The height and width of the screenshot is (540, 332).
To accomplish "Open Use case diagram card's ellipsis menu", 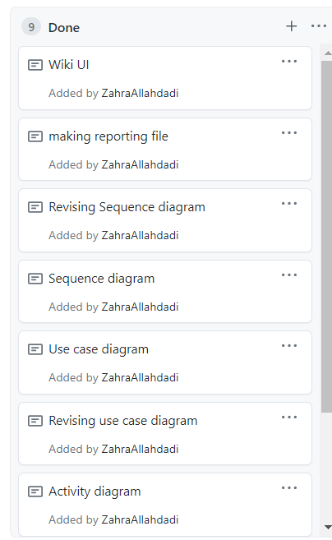I will pyautogui.click(x=289, y=346).
